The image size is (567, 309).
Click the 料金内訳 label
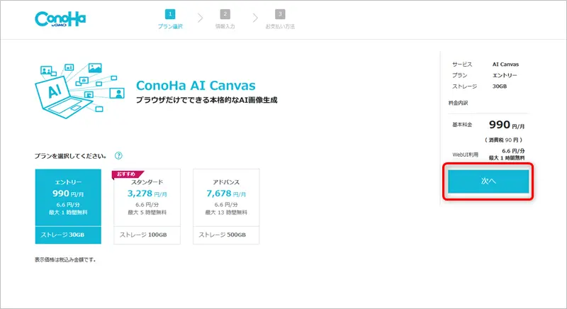point(458,103)
